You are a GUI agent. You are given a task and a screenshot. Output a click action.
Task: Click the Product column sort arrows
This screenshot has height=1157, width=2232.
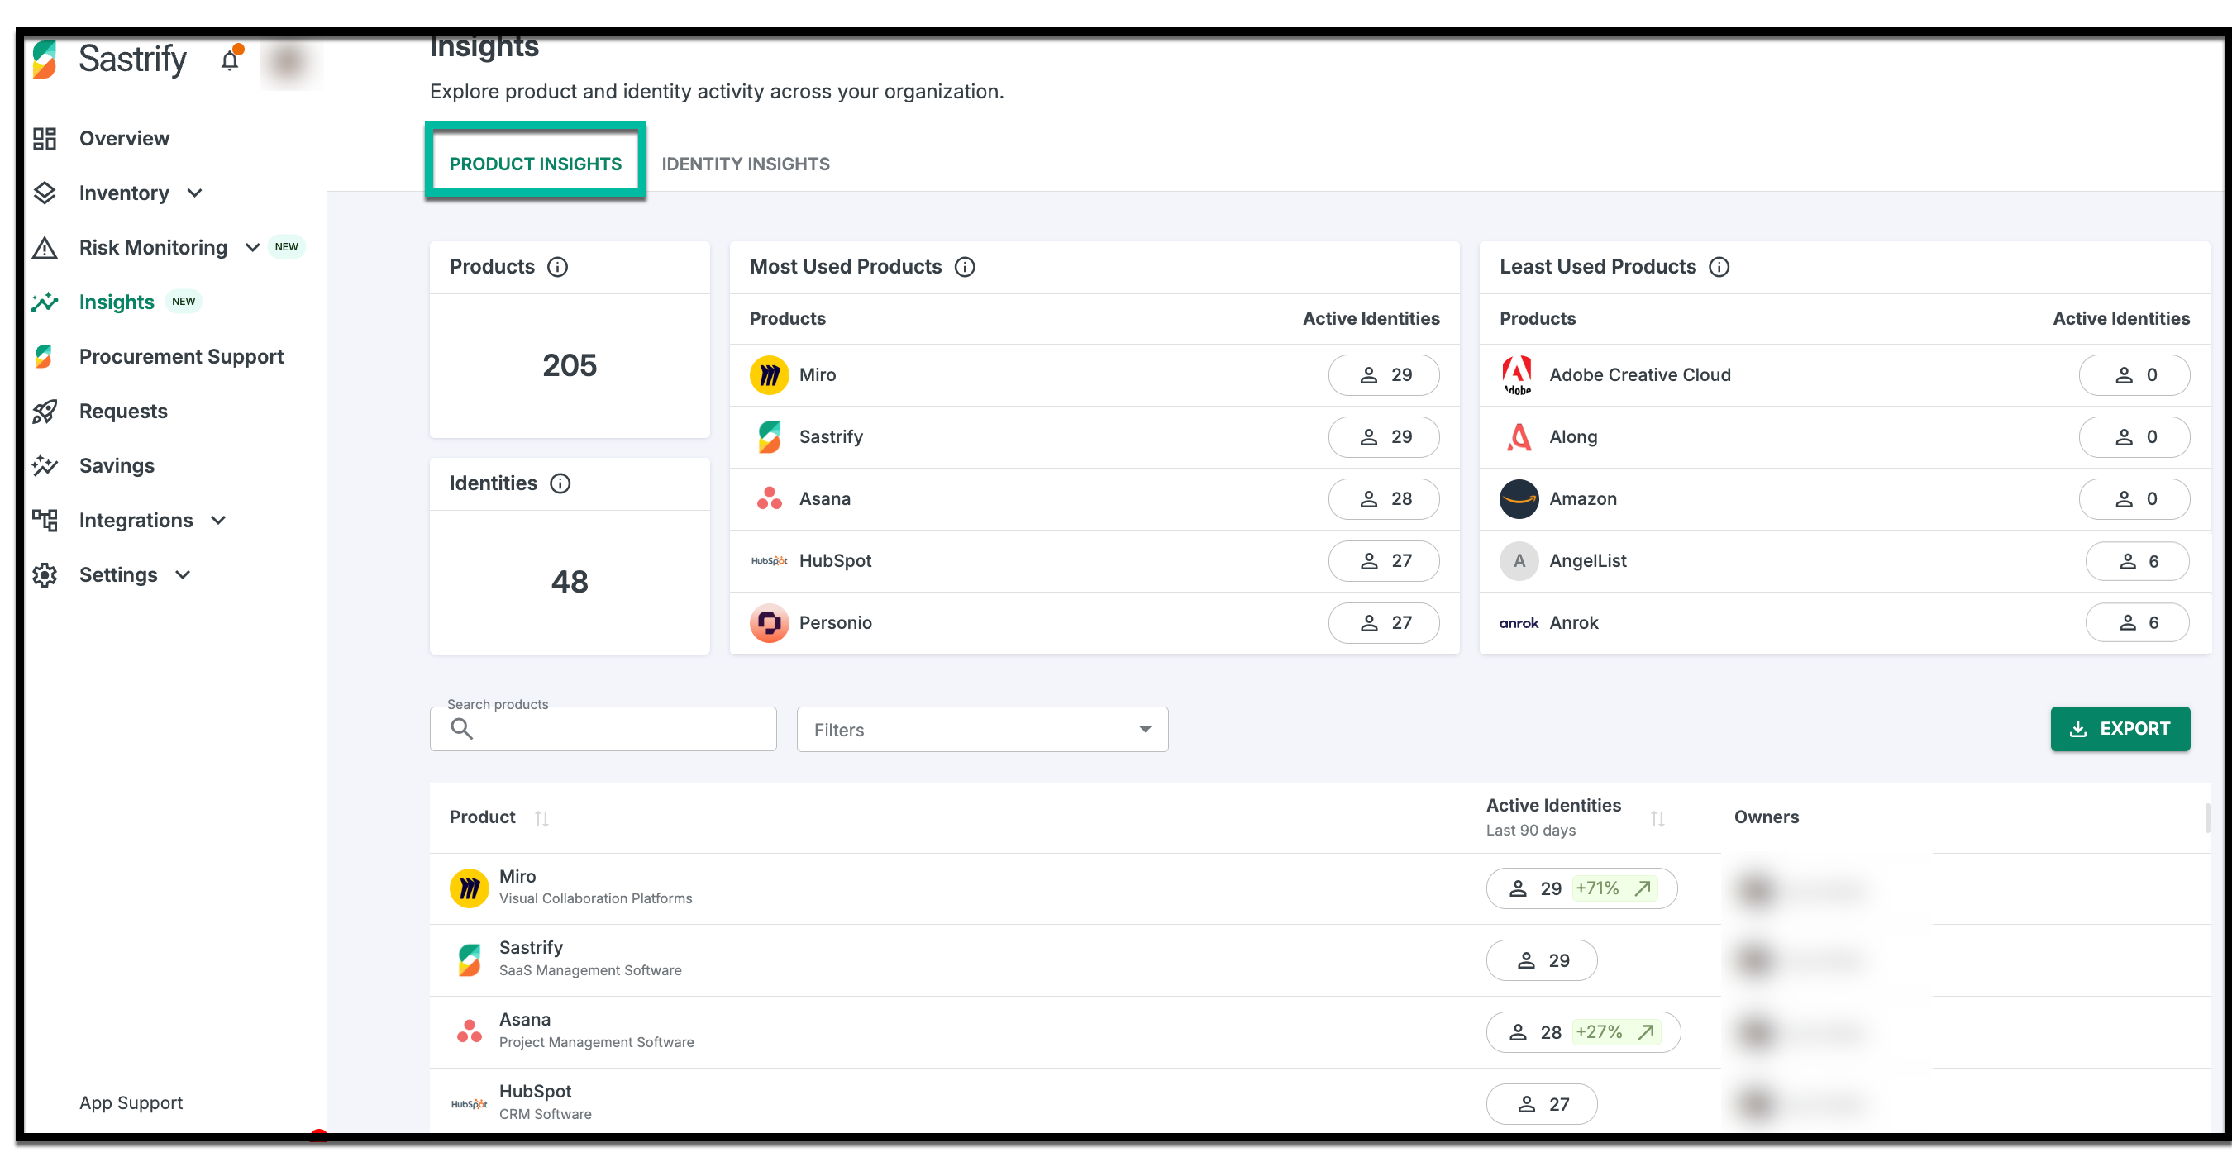pos(541,817)
